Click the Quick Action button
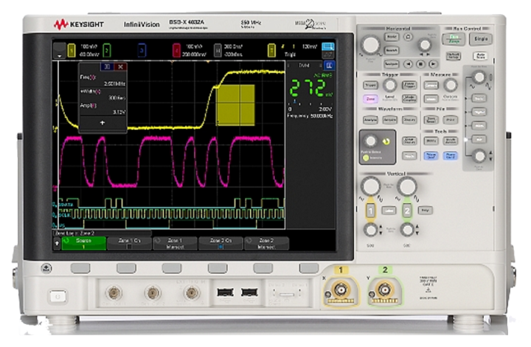Image resolution: width=531 pixels, height=347 pixels. (451, 141)
